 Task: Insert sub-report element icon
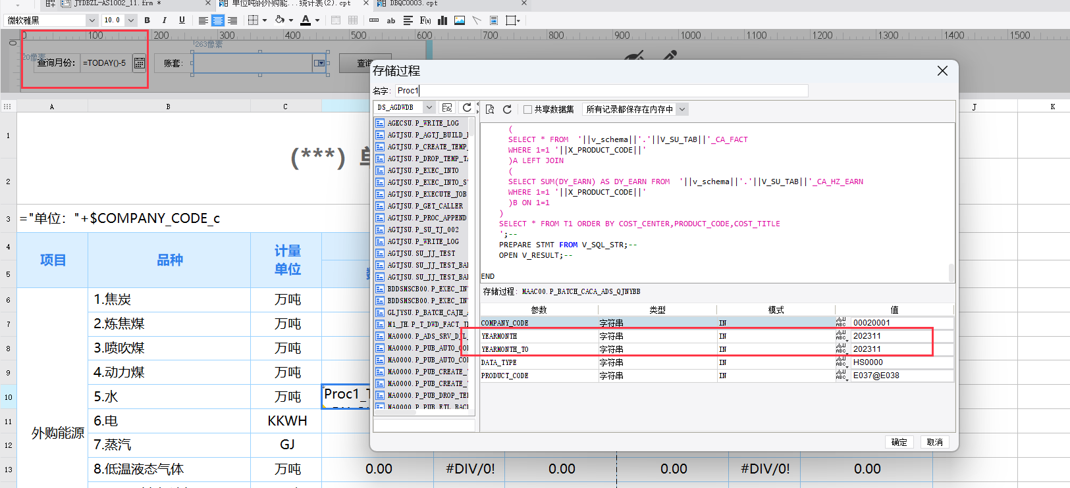[494, 20]
